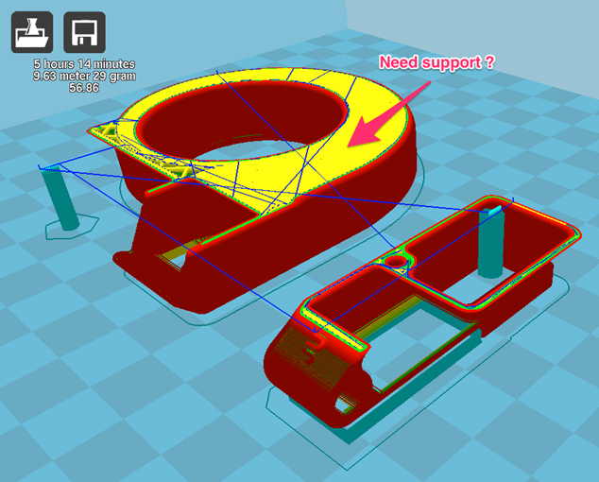Screen dimensions: 599x482
Task: Click the '5 hours 14 minutes' print time text
Action: click(84, 63)
